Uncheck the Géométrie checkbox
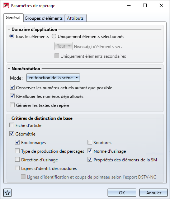Image resolution: width=170 pixels, height=199 pixels. point(11,134)
